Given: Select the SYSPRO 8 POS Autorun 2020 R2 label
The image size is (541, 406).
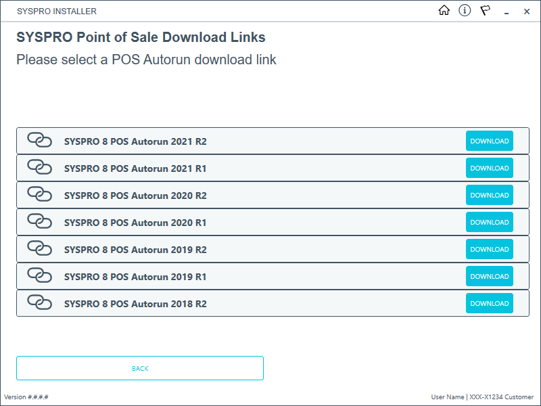Looking at the screenshot, I should tap(135, 196).
